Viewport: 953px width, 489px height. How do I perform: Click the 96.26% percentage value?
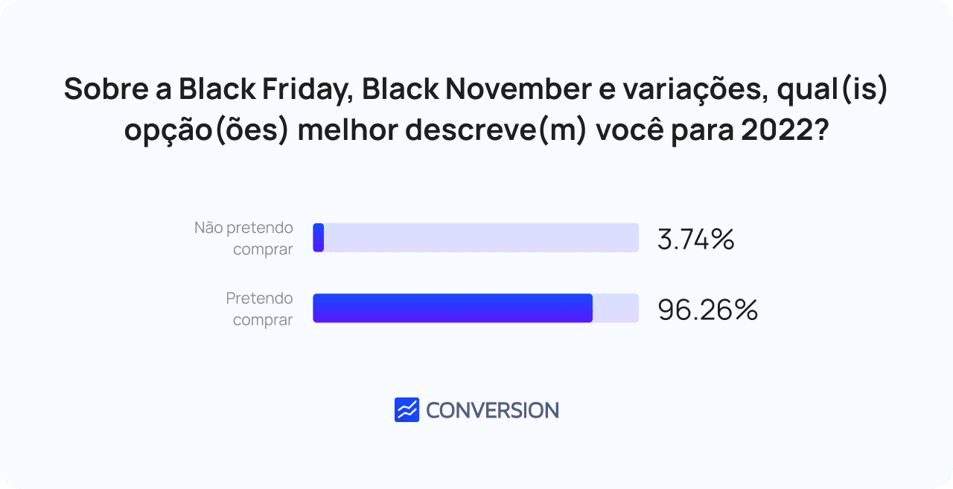pyautogui.click(x=707, y=310)
